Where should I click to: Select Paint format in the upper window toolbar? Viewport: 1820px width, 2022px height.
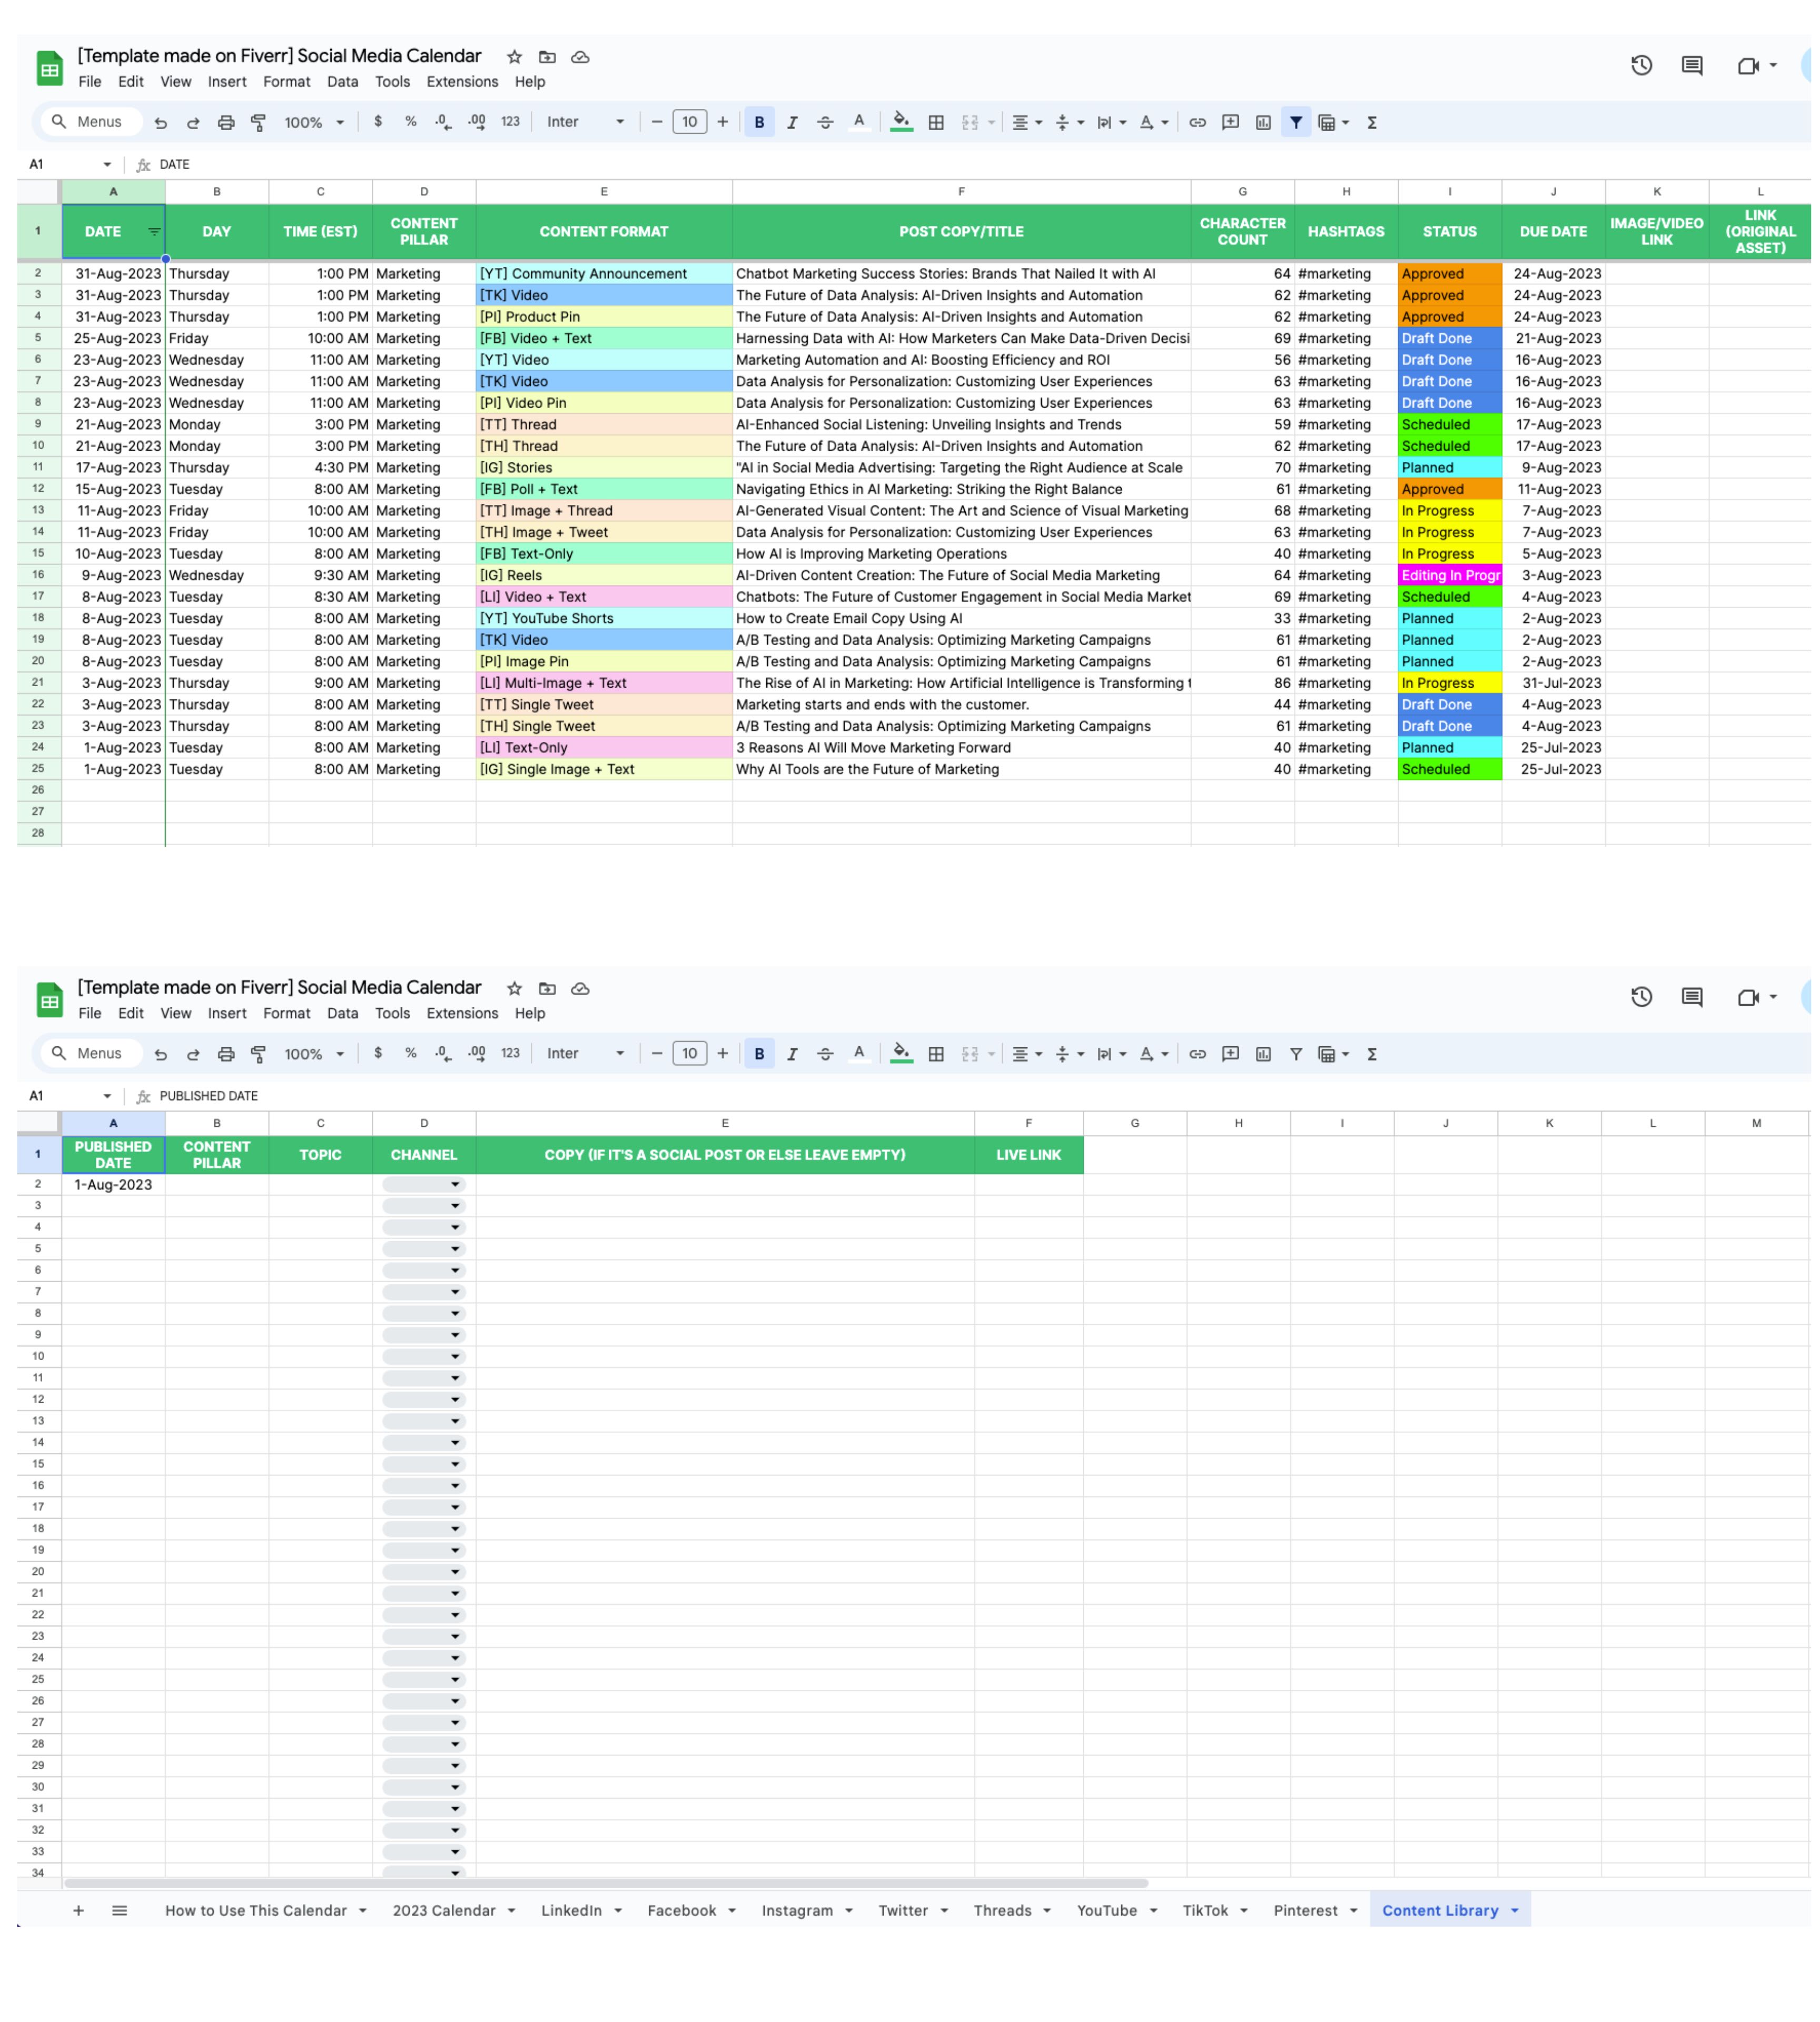(x=259, y=122)
